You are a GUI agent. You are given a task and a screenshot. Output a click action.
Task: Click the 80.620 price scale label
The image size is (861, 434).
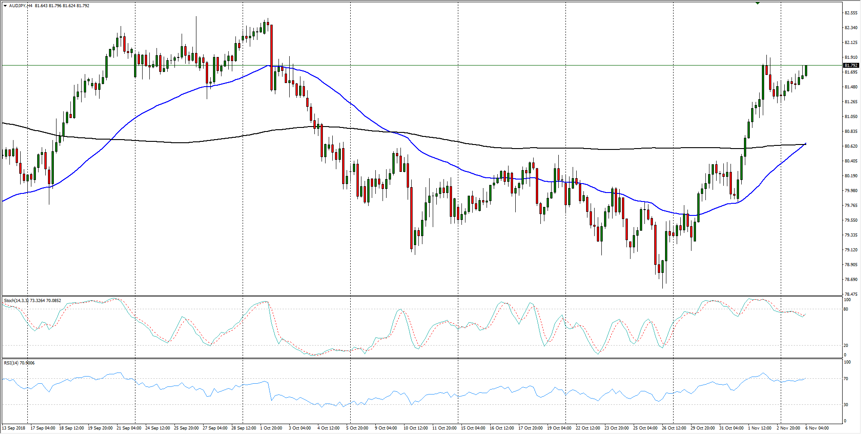(851, 146)
